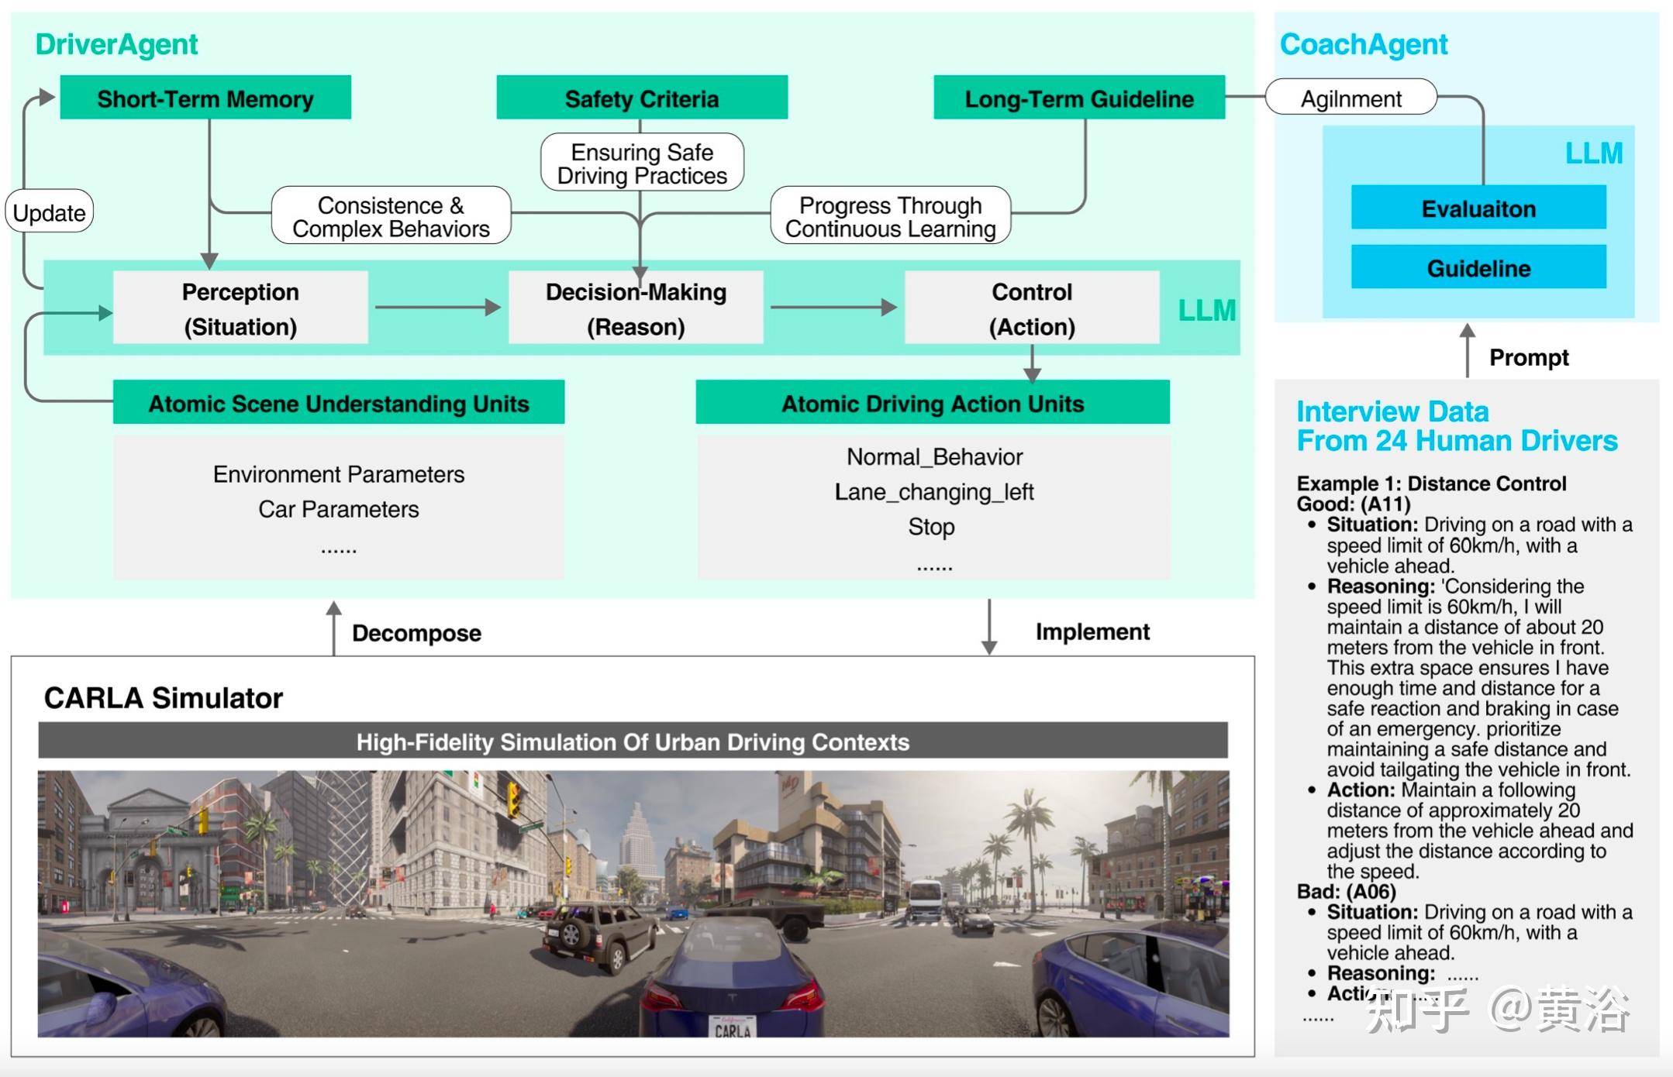Click Ensuring Safe Driving Practices bubble

[x=642, y=163]
